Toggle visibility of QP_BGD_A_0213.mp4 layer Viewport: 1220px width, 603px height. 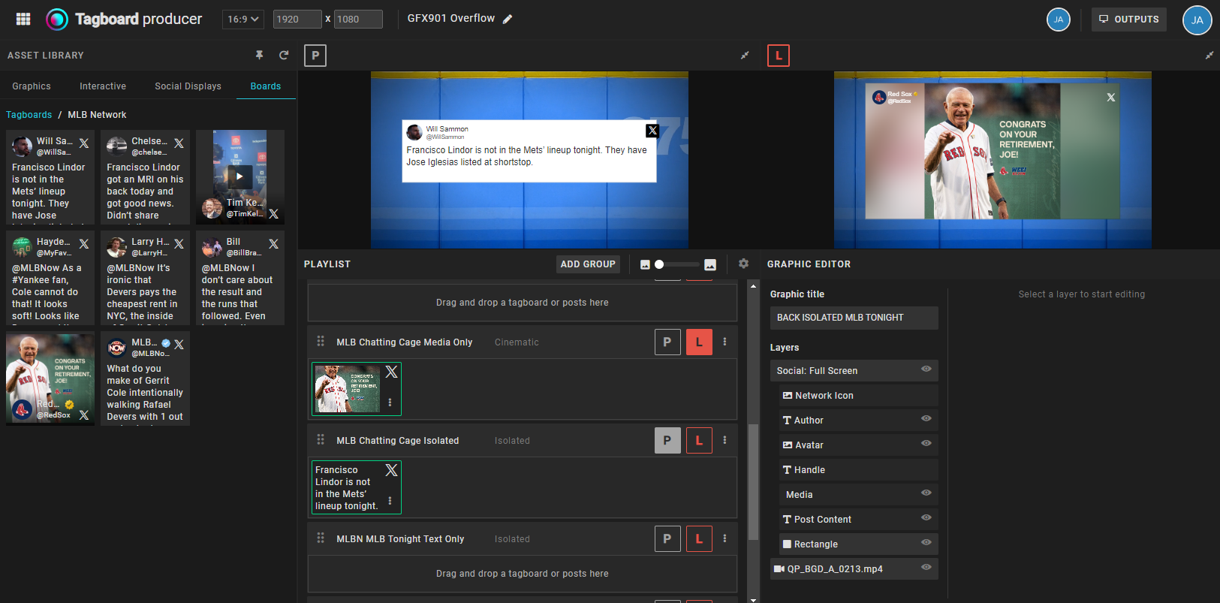pyautogui.click(x=926, y=567)
